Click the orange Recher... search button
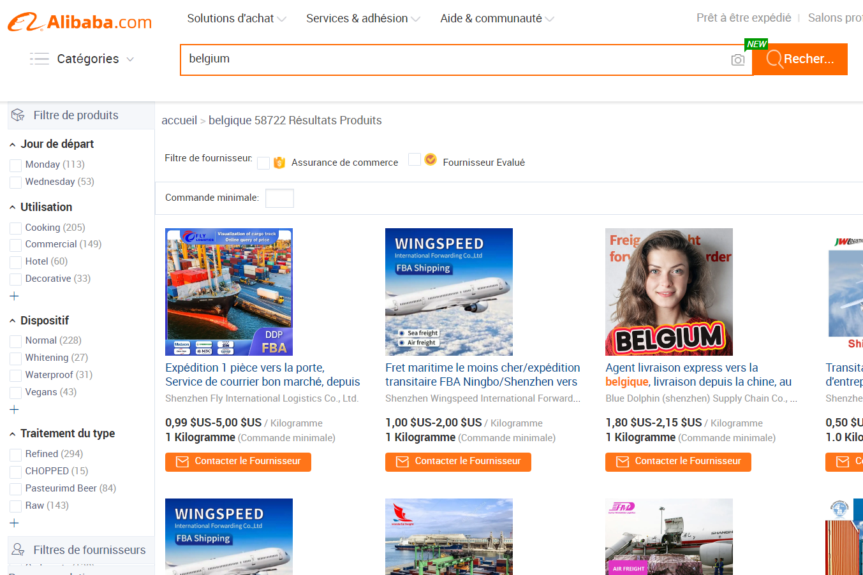The height and width of the screenshot is (575, 863). point(800,59)
